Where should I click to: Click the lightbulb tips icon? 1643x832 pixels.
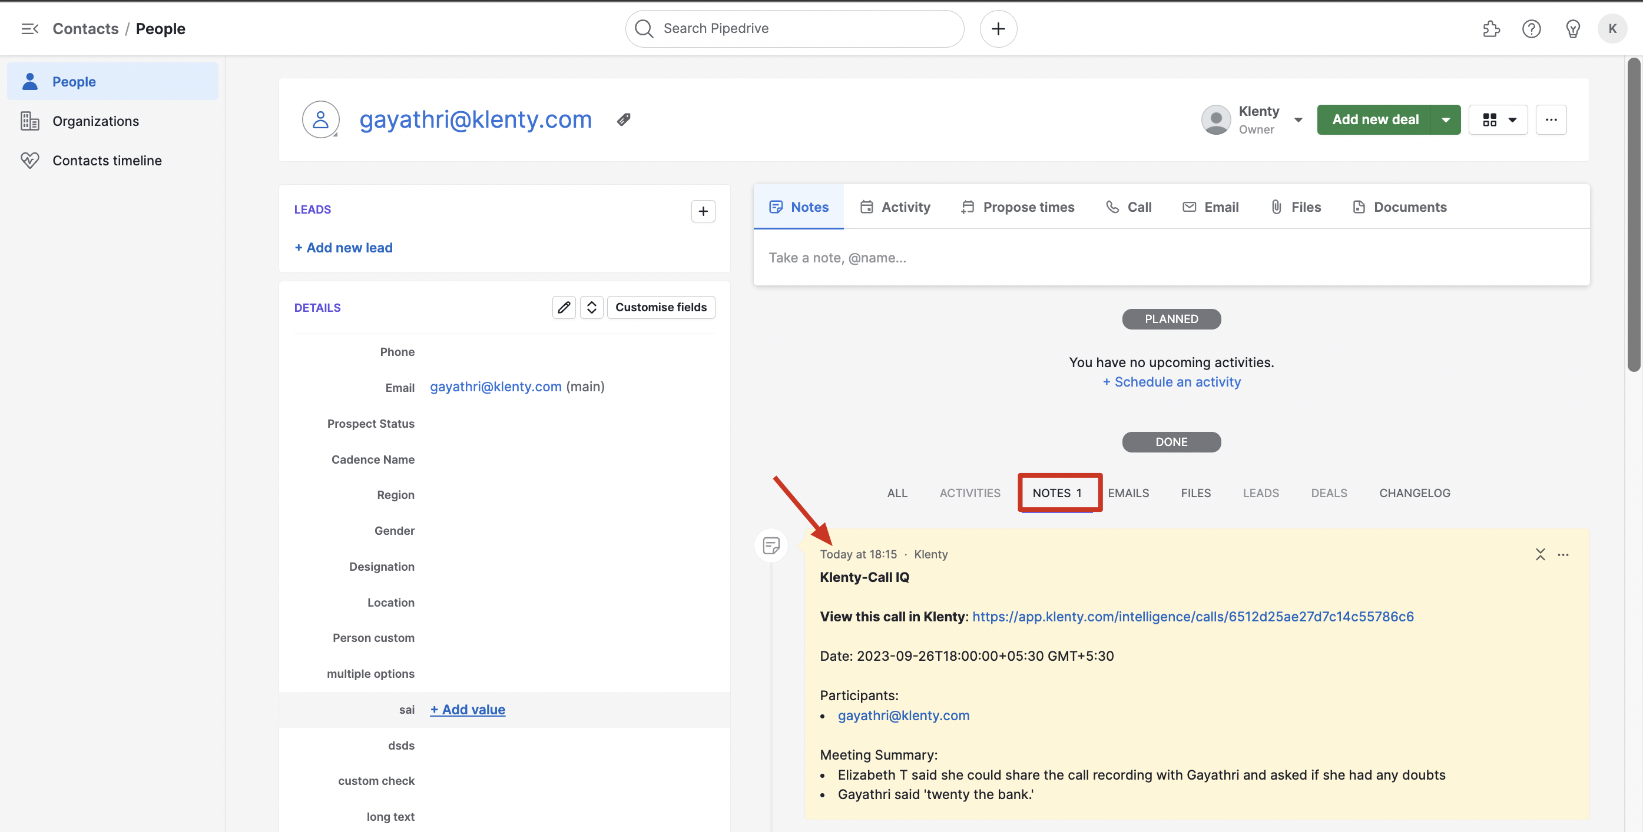click(1572, 29)
